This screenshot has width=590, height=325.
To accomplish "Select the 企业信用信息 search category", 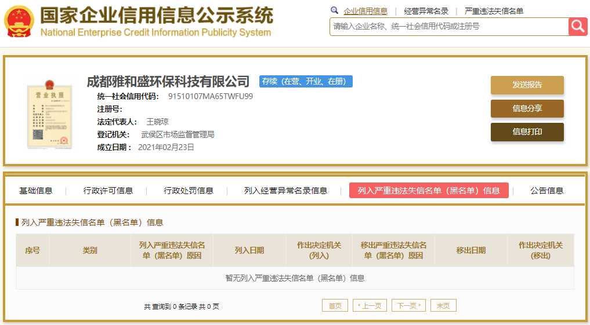I will pyautogui.click(x=365, y=11).
